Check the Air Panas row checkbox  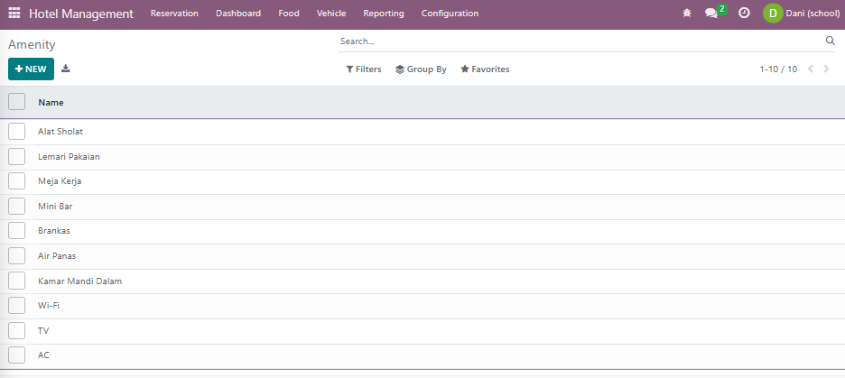(17, 256)
